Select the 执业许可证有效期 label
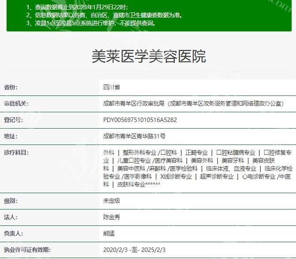The height and width of the screenshot is (259, 296). point(27,250)
